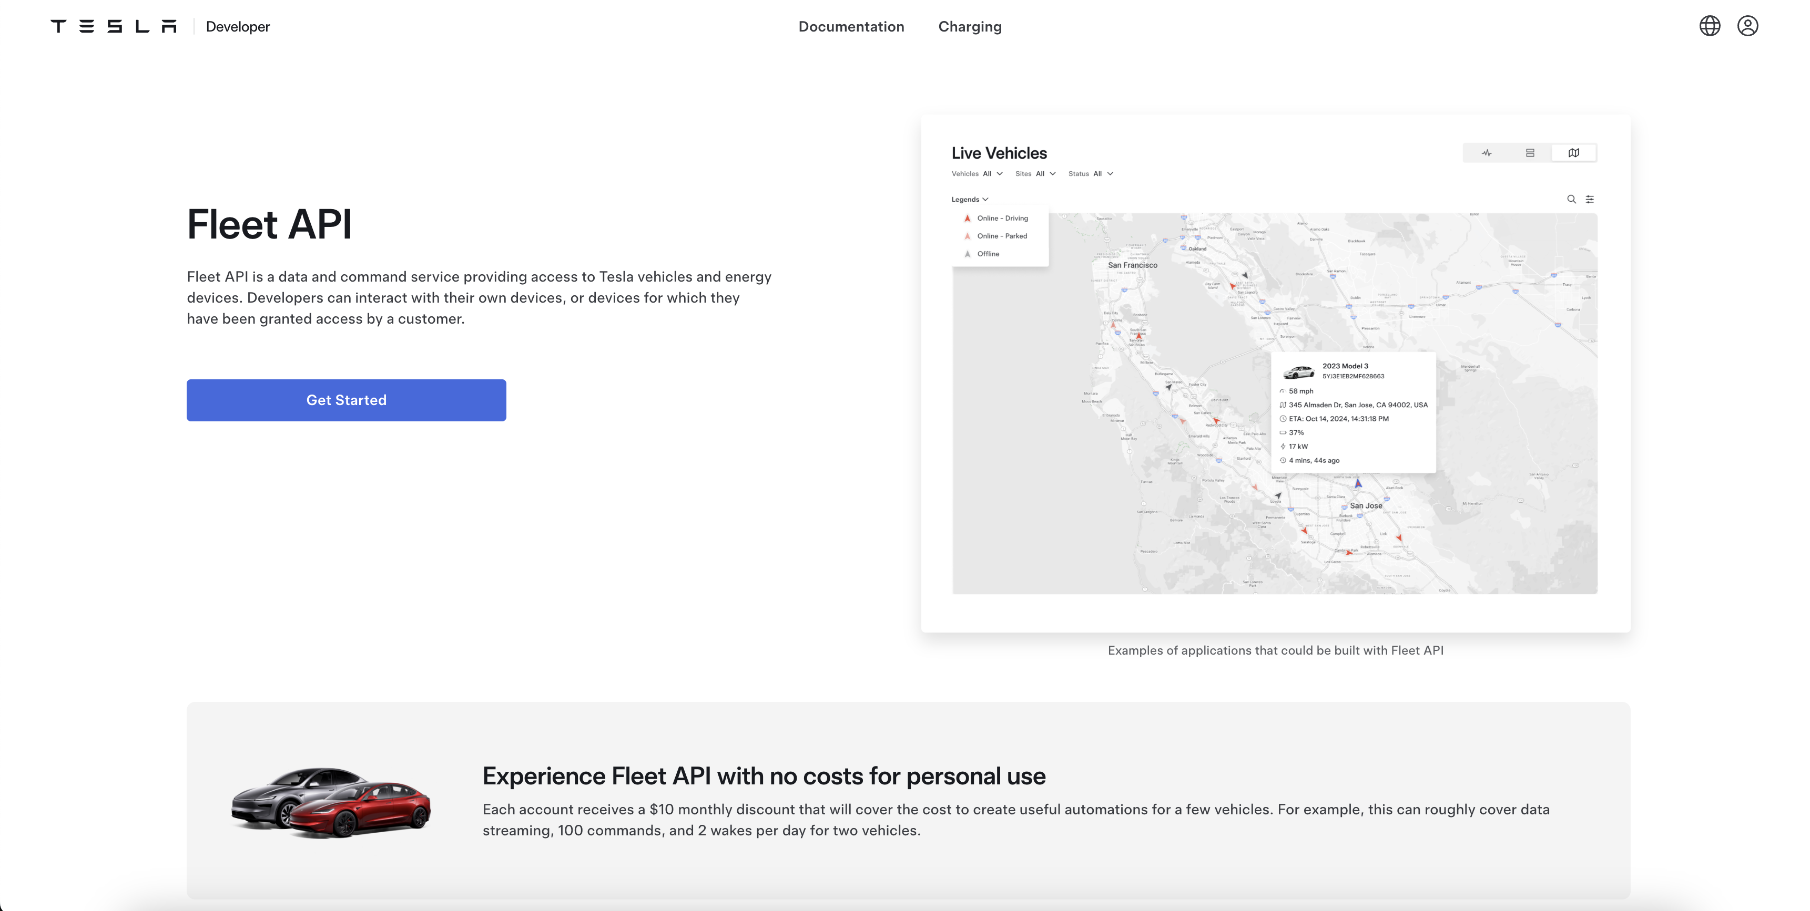This screenshot has width=1810, height=911.
Task: Select the Offline legend entry
Action: pyautogui.click(x=982, y=254)
